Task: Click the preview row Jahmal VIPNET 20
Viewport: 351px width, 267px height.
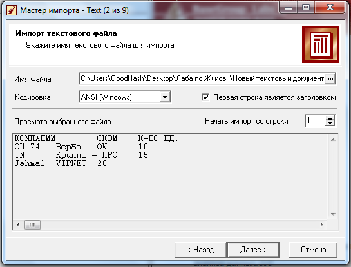Action: pyautogui.click(x=61, y=163)
